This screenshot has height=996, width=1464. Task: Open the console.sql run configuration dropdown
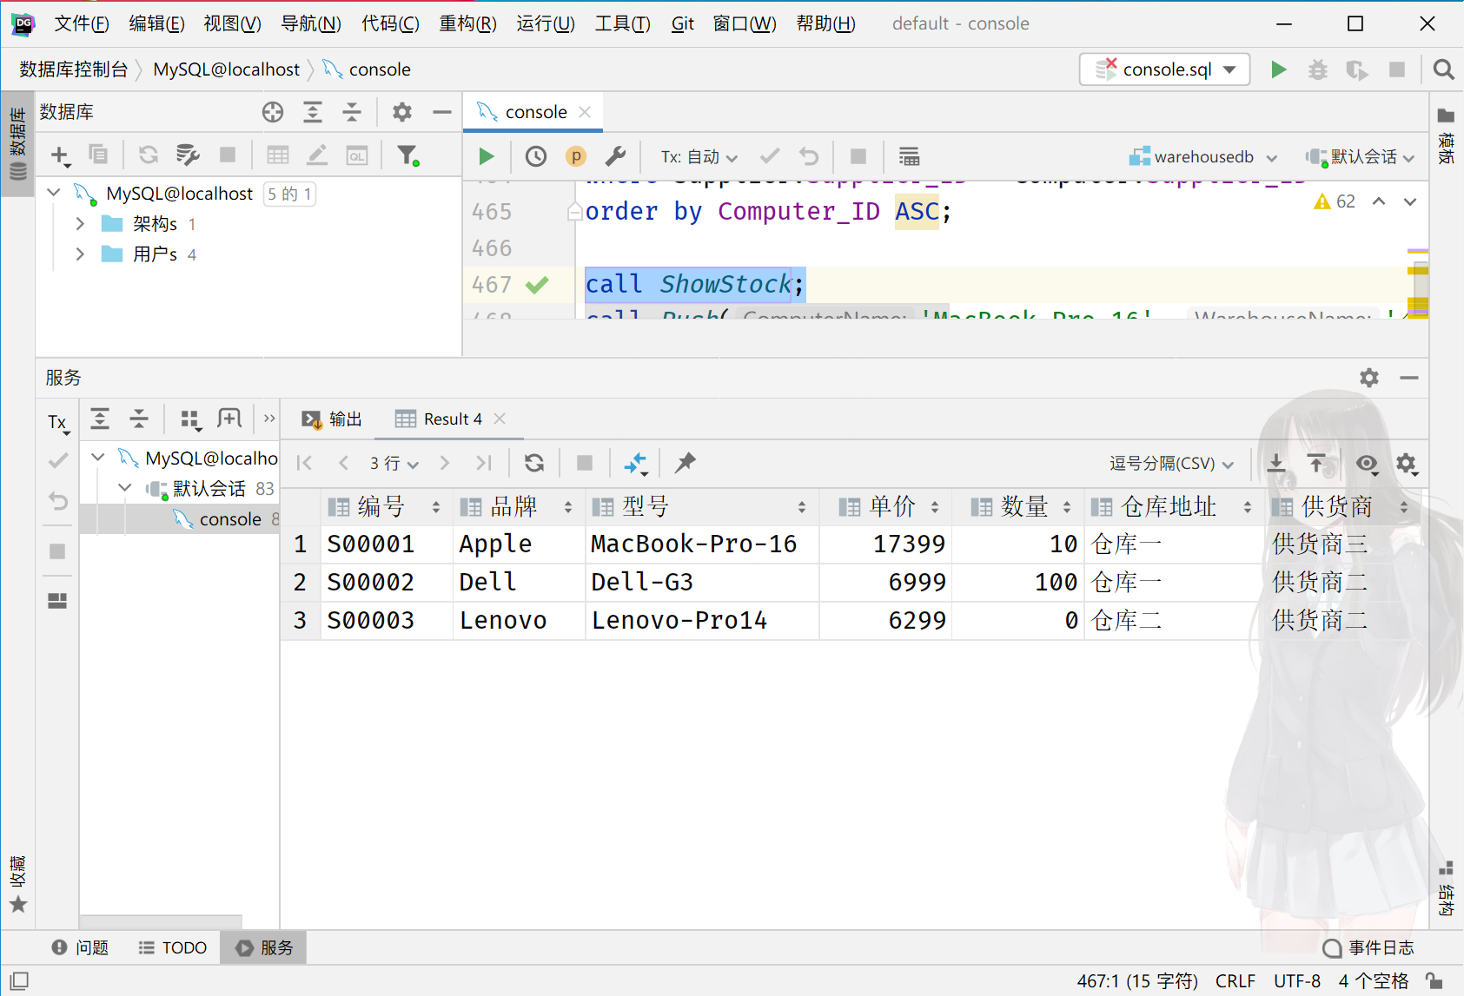[x=1165, y=69]
